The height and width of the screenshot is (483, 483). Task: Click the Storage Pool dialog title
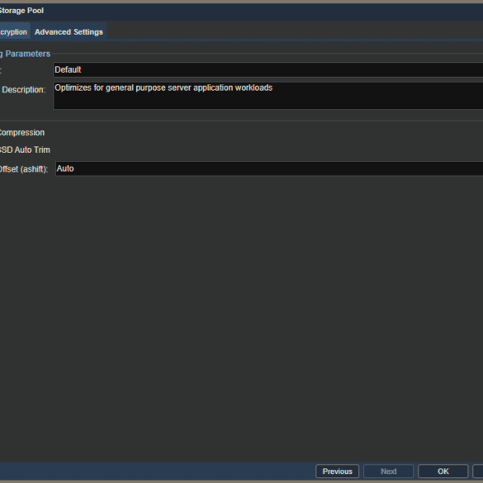pos(21,11)
